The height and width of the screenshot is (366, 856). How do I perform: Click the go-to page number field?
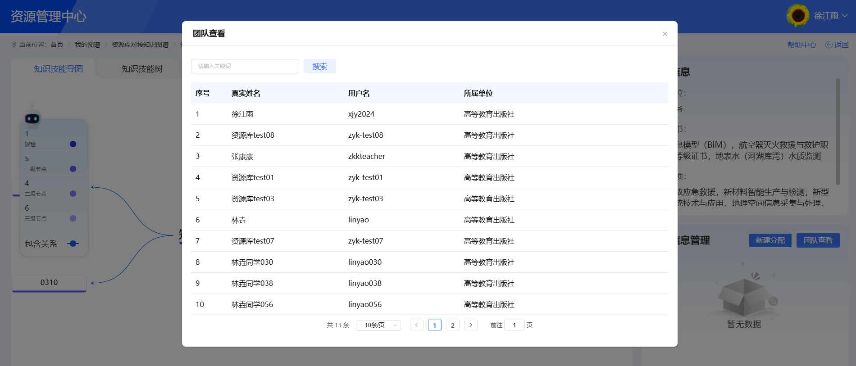pos(514,325)
